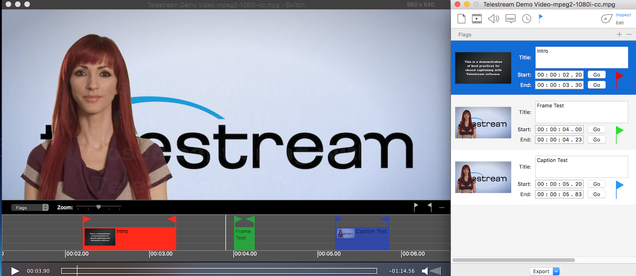Select the Caption Test flag thumbnail
The height and width of the screenshot is (276, 636).
pyautogui.click(x=483, y=177)
